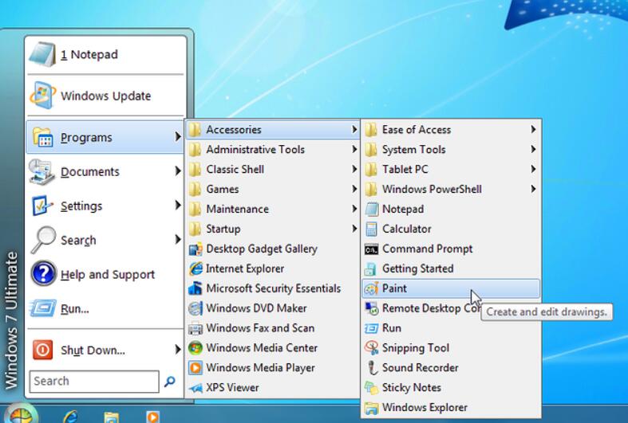Select the Search menu item
This screenshot has height=423, width=628.
(x=105, y=240)
